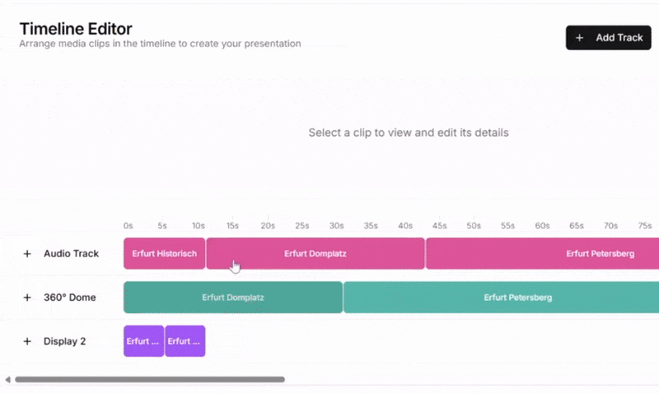Screen dimensions: 659x394
Task: Select the Erfurt Domplatz clip in Audio Track
Action: 315,254
